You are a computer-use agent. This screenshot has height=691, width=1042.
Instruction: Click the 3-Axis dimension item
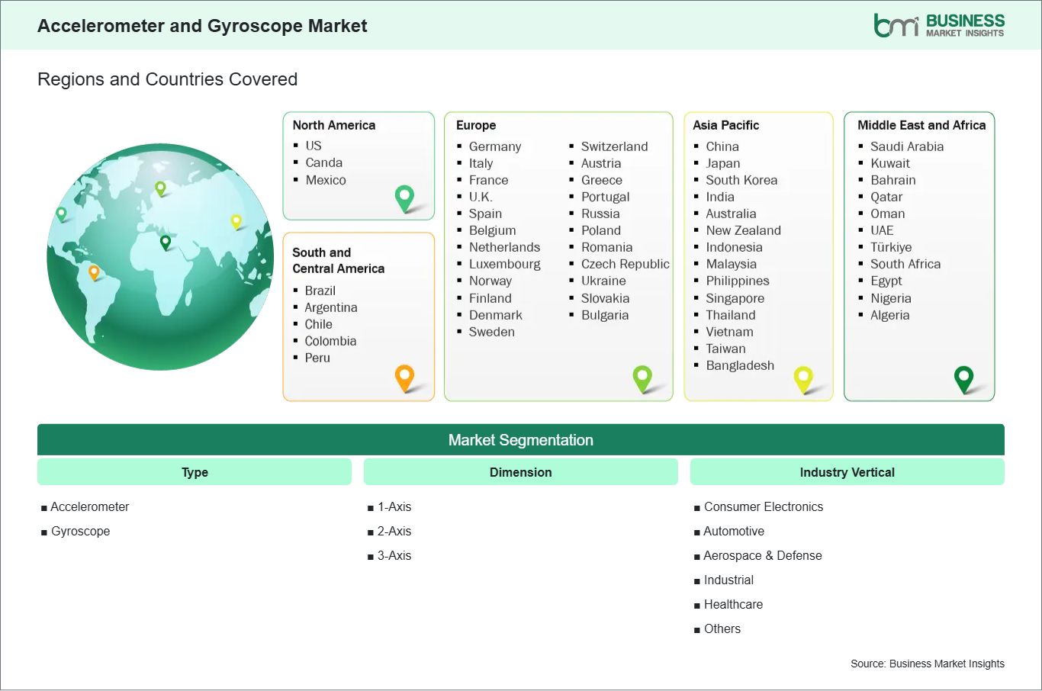click(394, 555)
